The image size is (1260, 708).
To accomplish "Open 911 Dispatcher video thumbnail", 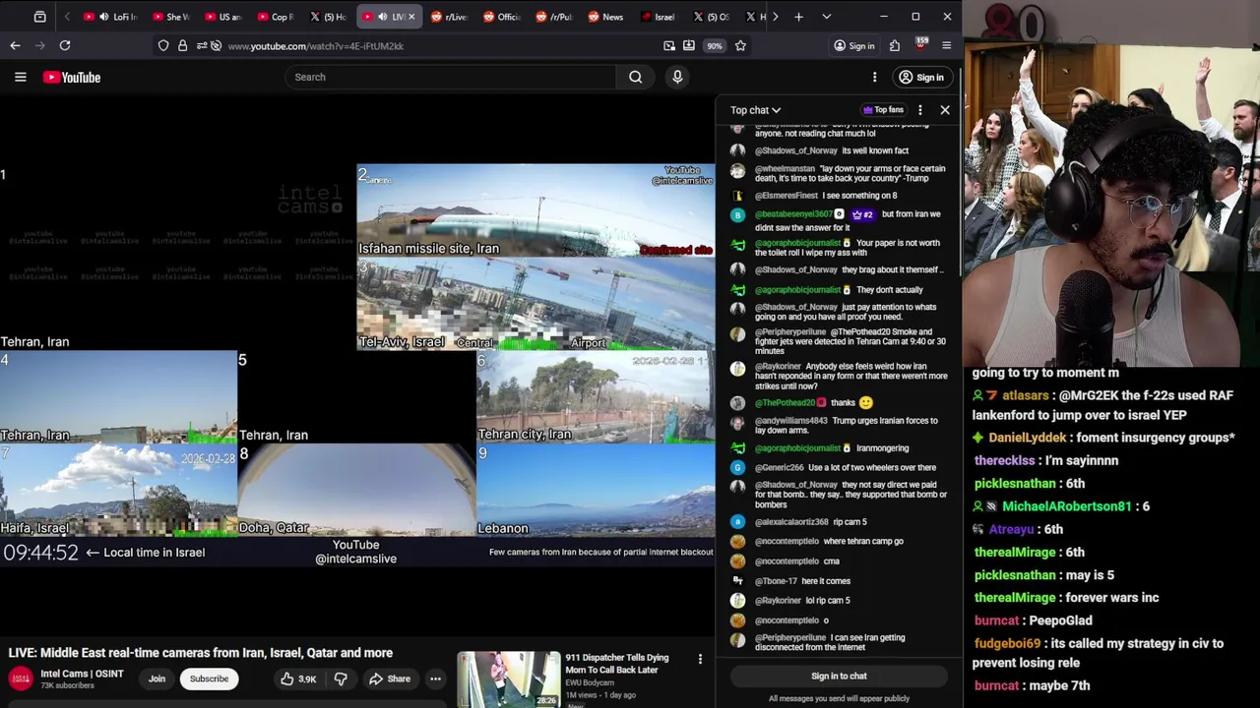I will [x=509, y=679].
